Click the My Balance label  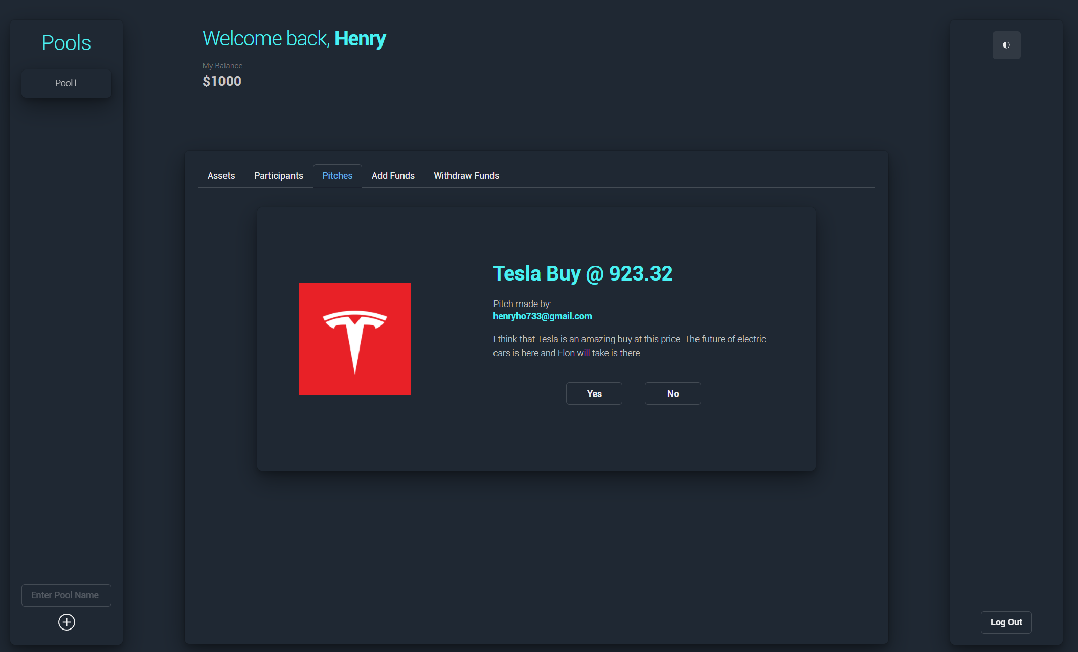222,65
